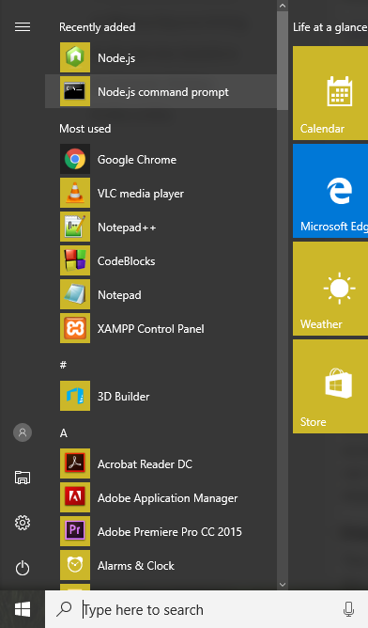
Task: Click the '#' section header
Action: coord(63,365)
